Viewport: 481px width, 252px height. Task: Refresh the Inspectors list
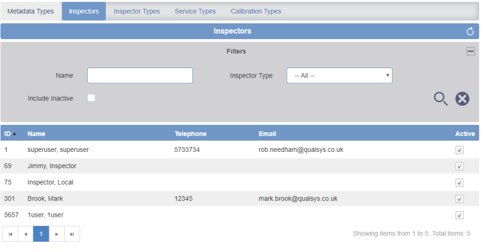click(470, 31)
